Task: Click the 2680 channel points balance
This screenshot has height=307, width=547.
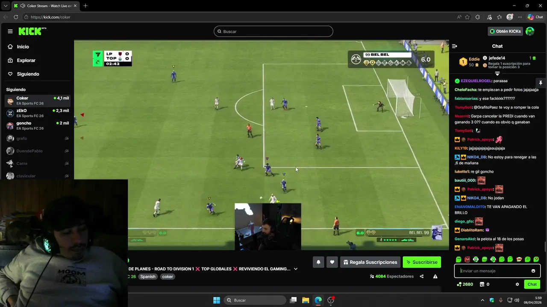Action: 465,284
